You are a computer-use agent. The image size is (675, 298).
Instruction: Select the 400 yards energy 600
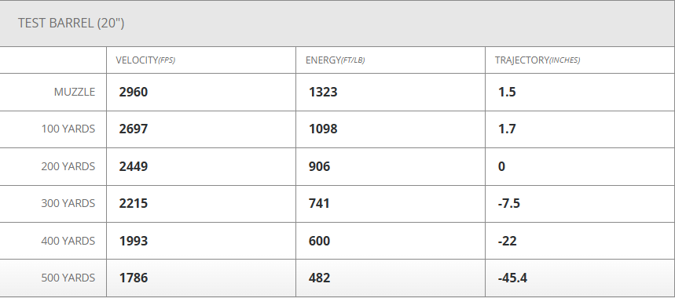[x=319, y=241]
